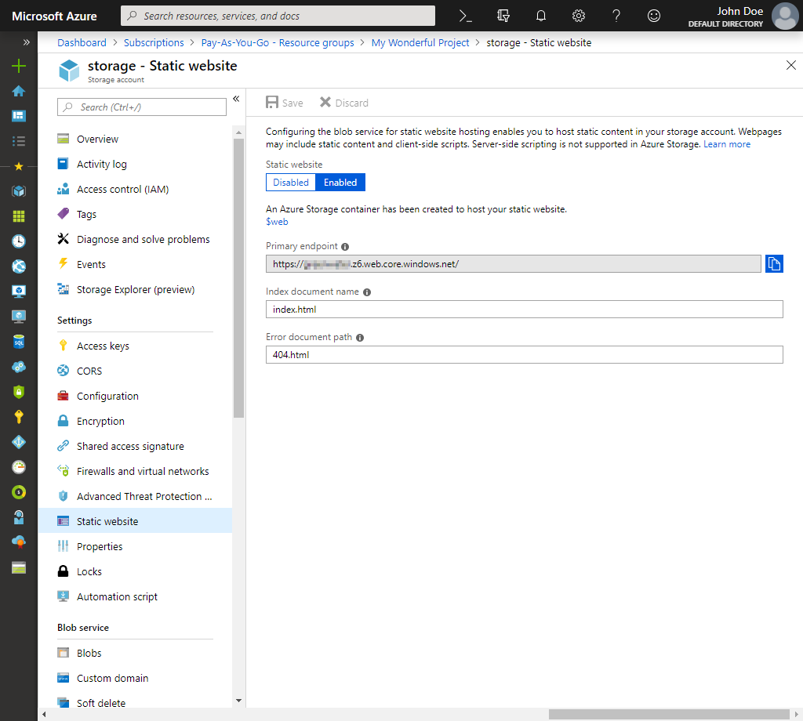
Task: Enable static website hosting
Action: [x=340, y=182]
